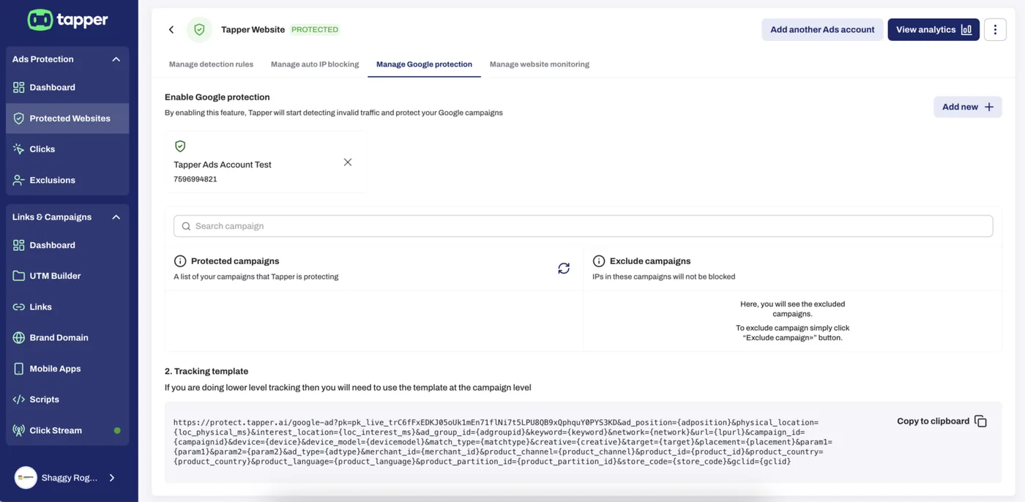This screenshot has width=1025, height=502.
Task: Click shield icon on Ads account card
Action: tap(180, 146)
